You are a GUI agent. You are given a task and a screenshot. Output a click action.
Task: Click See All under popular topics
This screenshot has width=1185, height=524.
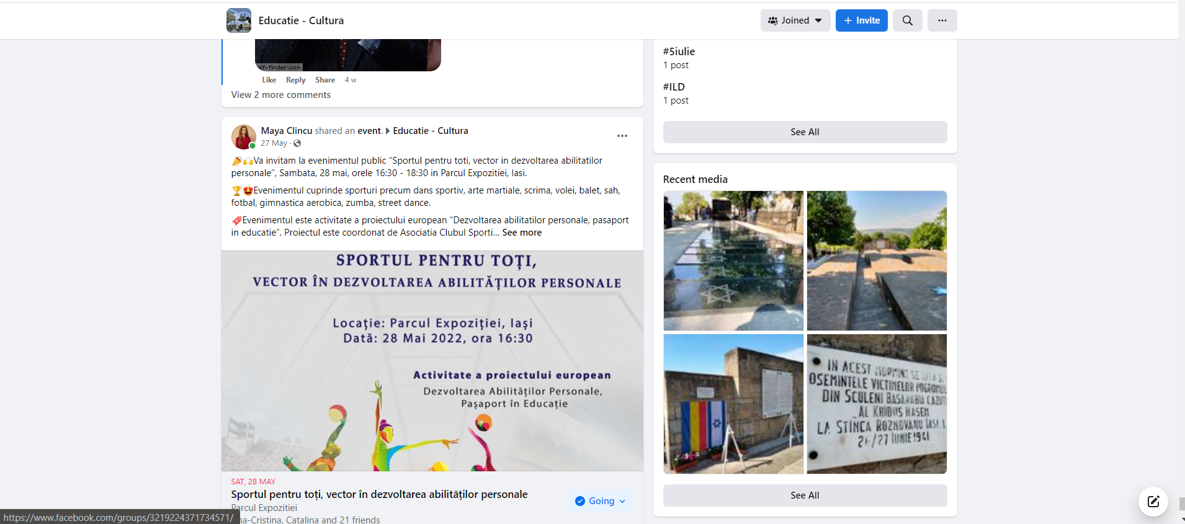coord(805,132)
